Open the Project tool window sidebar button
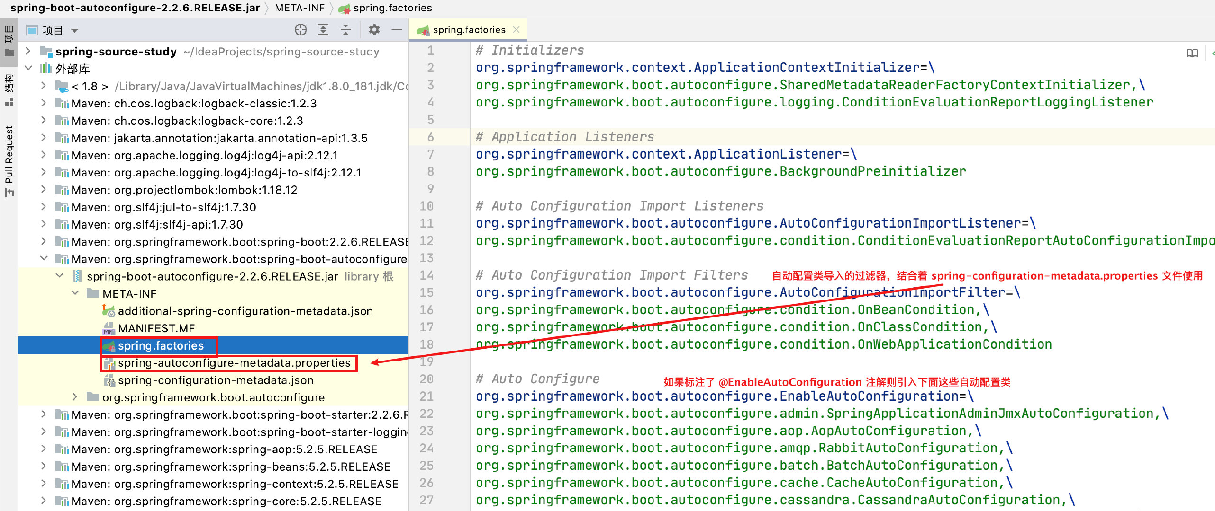 click(9, 41)
